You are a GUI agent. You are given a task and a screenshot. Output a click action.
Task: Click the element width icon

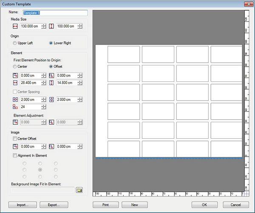pyautogui.click(x=16, y=82)
